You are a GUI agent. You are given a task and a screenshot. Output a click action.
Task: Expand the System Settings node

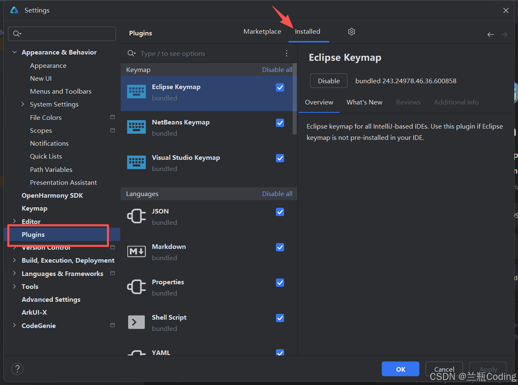[23, 104]
